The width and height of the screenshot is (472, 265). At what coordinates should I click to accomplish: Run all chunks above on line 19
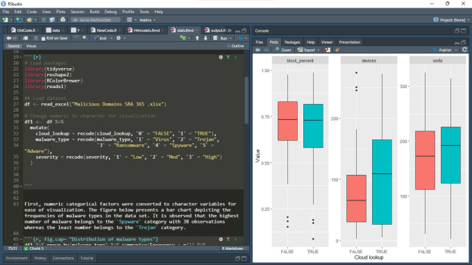point(228,57)
